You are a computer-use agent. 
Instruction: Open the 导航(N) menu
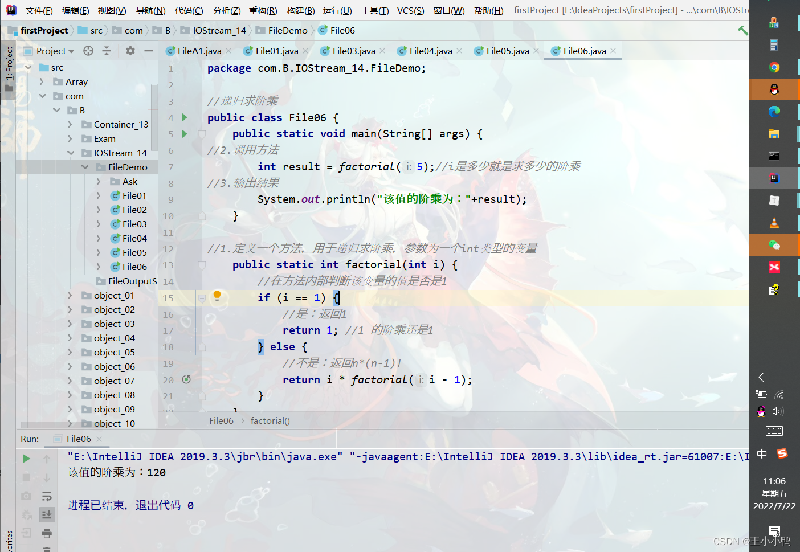coord(150,10)
